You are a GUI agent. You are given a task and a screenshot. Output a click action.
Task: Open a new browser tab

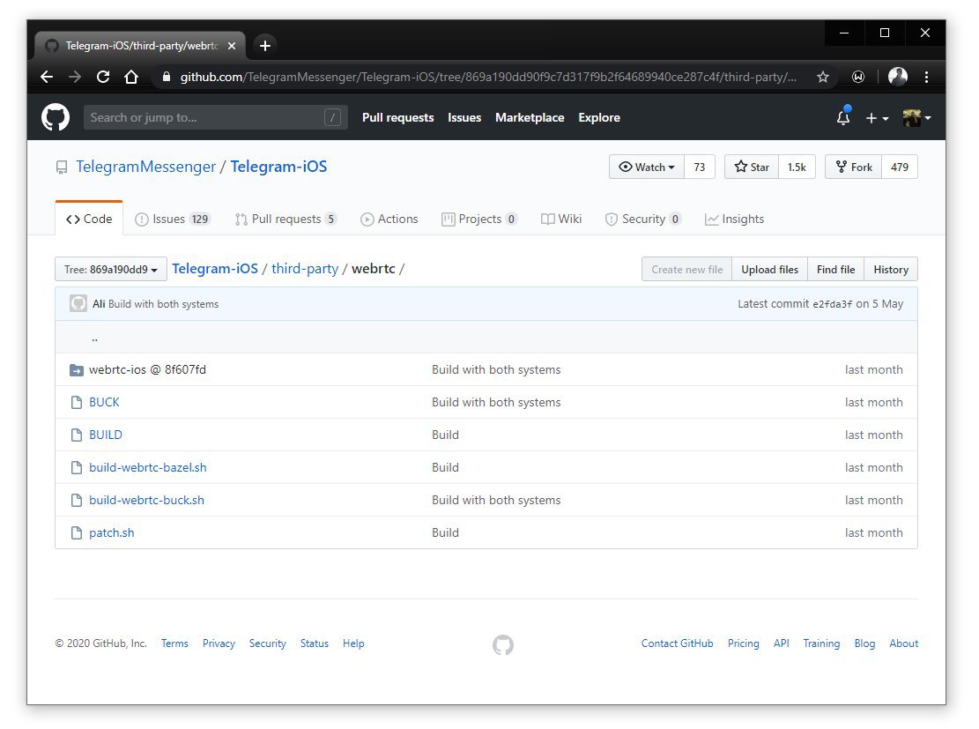coord(265,45)
